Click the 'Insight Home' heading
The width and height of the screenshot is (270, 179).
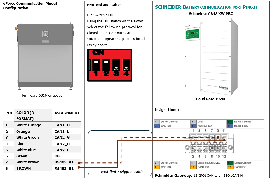(167, 110)
